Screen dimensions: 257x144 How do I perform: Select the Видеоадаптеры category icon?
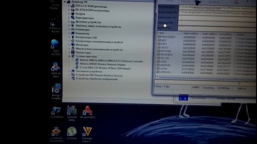click(x=73, y=18)
